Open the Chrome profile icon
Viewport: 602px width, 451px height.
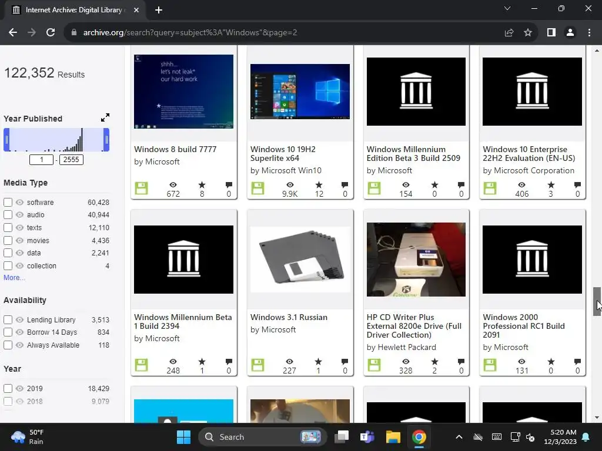(x=570, y=33)
